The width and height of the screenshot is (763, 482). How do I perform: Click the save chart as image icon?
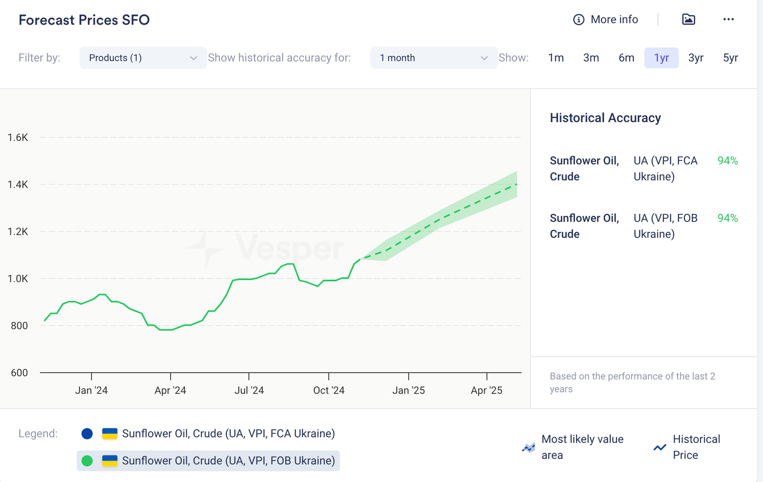[x=688, y=20]
